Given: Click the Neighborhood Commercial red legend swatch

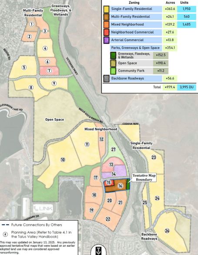Looking at the screenshot, I should [107, 32].
